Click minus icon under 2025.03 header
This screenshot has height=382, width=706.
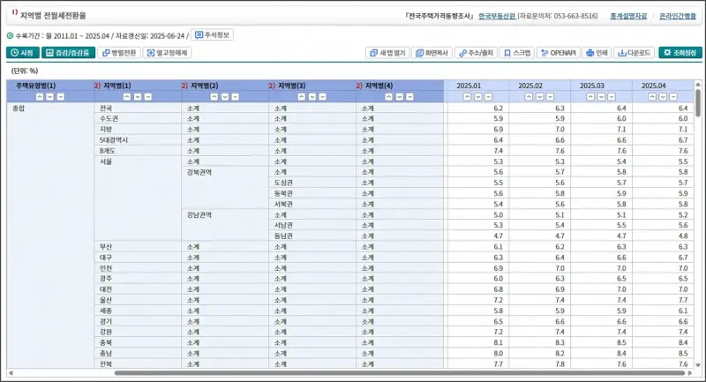tap(612, 97)
